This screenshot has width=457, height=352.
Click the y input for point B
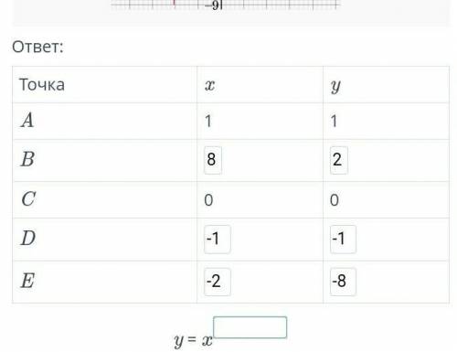coord(338,160)
